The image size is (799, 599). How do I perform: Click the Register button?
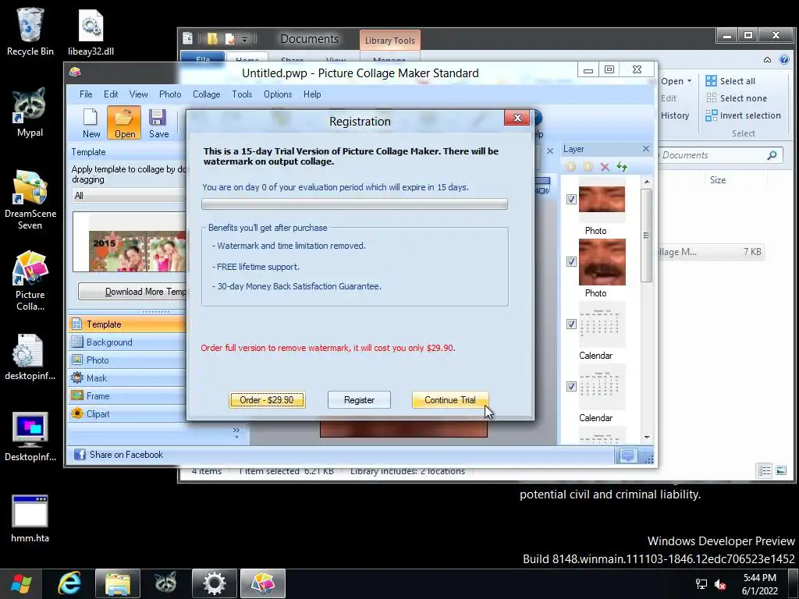click(x=359, y=400)
